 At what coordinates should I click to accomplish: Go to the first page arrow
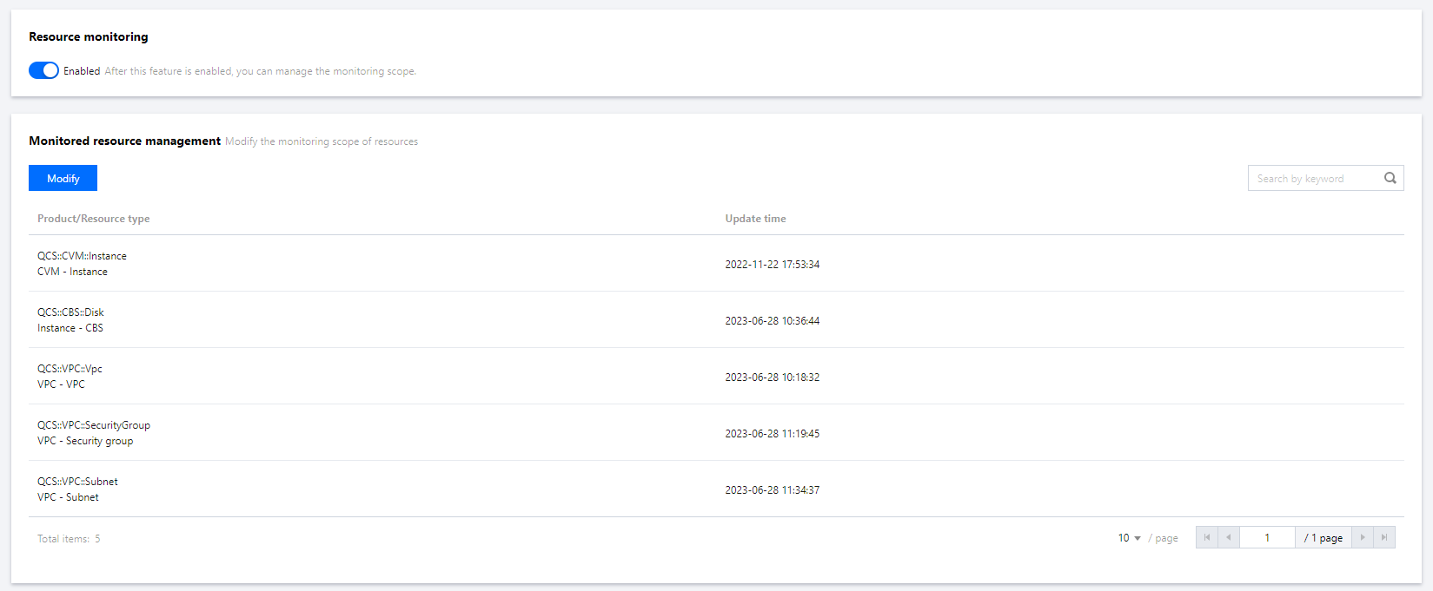[x=1207, y=537]
